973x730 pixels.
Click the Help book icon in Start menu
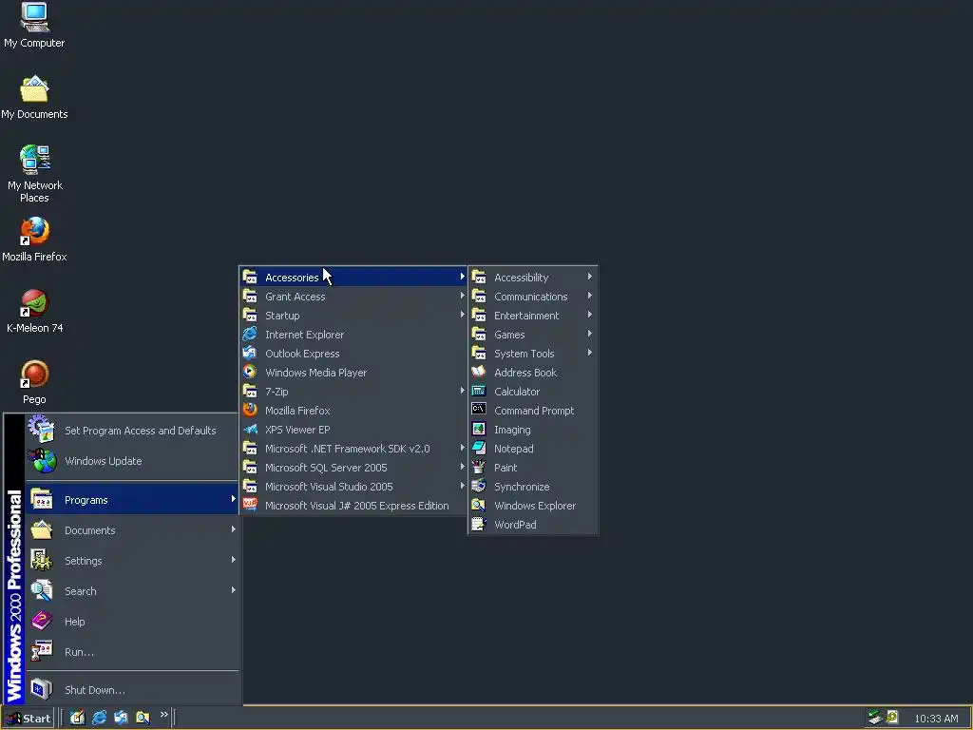(42, 621)
